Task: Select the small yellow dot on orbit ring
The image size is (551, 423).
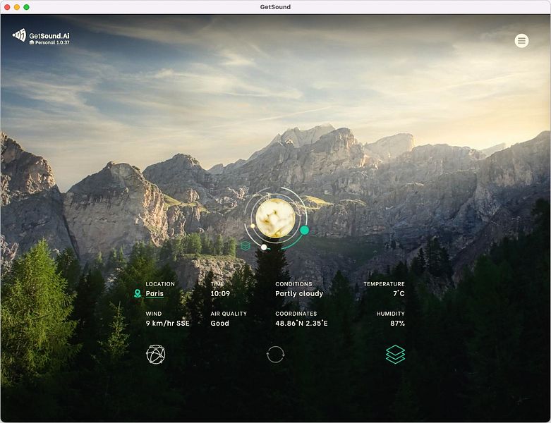Action: [253, 226]
